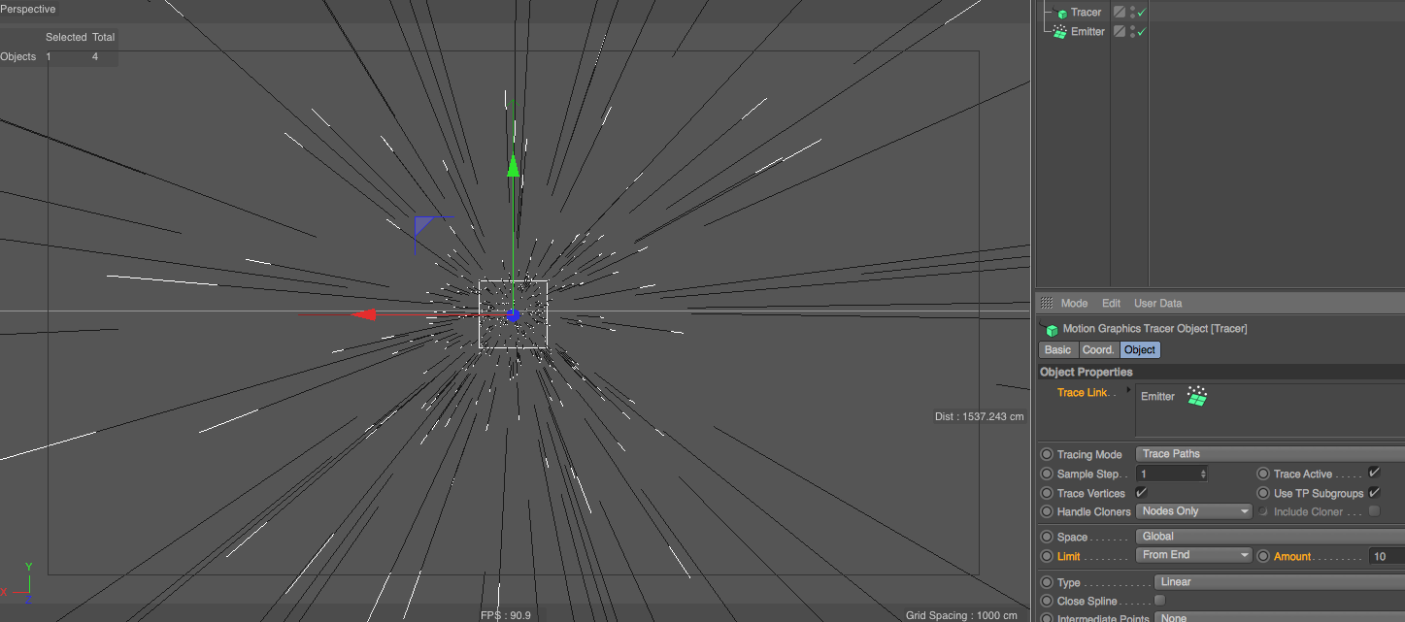Switch to the Basic tab
Viewport: 1405px width, 622px height.
pyautogui.click(x=1058, y=349)
